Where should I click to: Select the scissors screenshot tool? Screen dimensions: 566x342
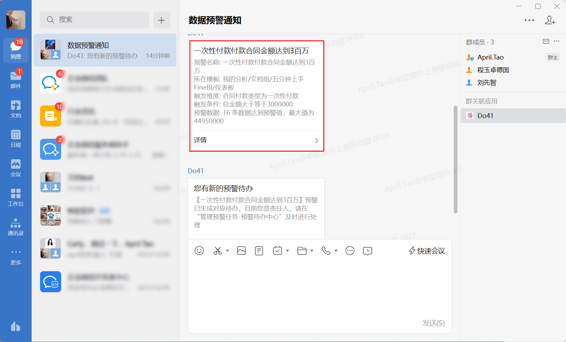pyautogui.click(x=218, y=251)
